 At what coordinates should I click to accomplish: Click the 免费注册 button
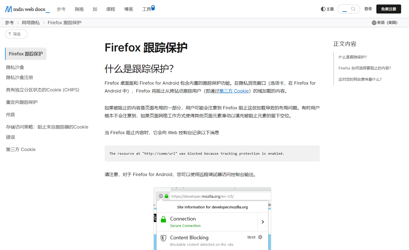[x=388, y=9]
